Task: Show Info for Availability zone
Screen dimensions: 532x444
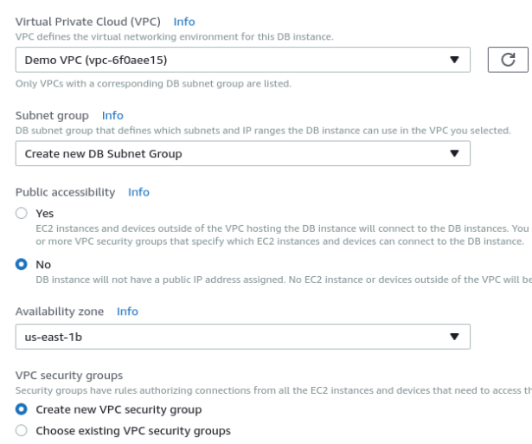Action: 127,312
